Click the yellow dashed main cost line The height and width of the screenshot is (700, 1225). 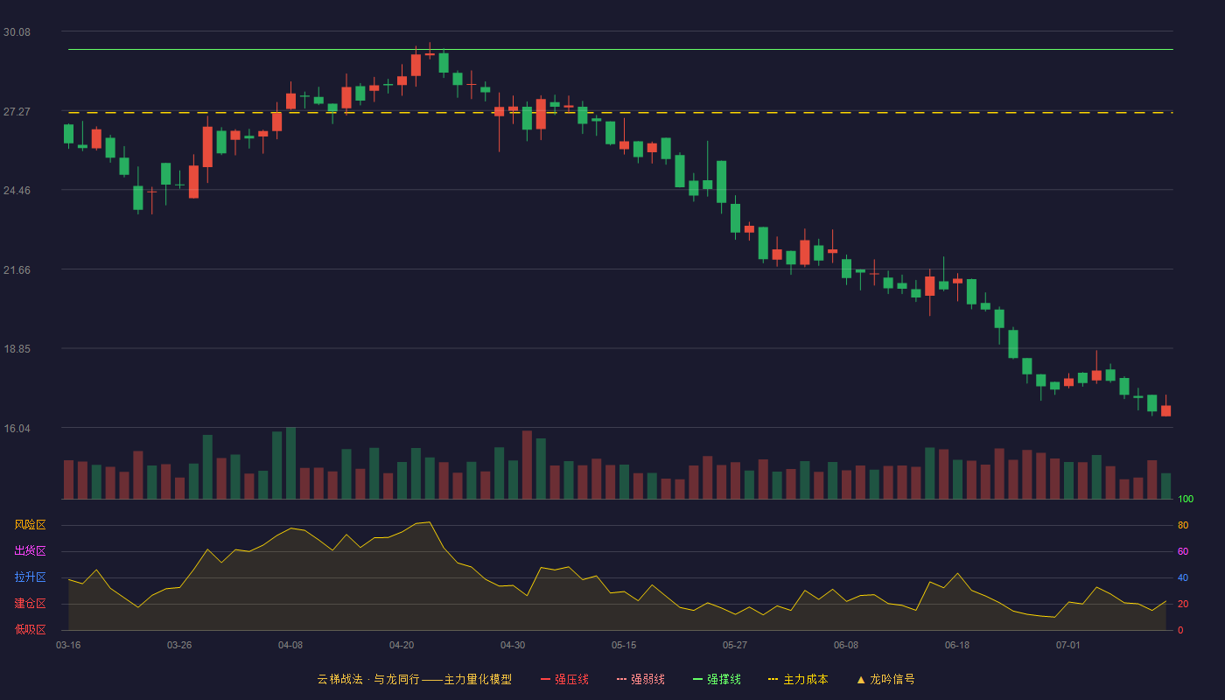620,113
